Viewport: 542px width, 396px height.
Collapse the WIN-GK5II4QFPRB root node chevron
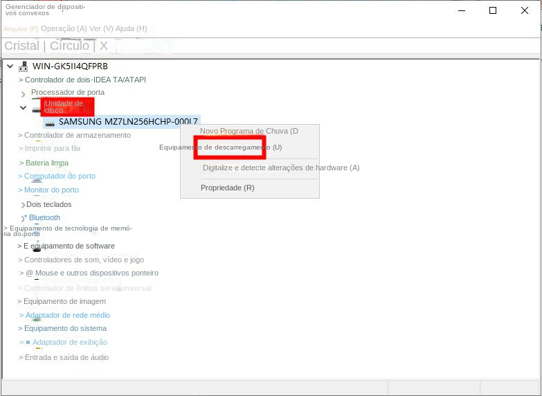click(x=10, y=66)
